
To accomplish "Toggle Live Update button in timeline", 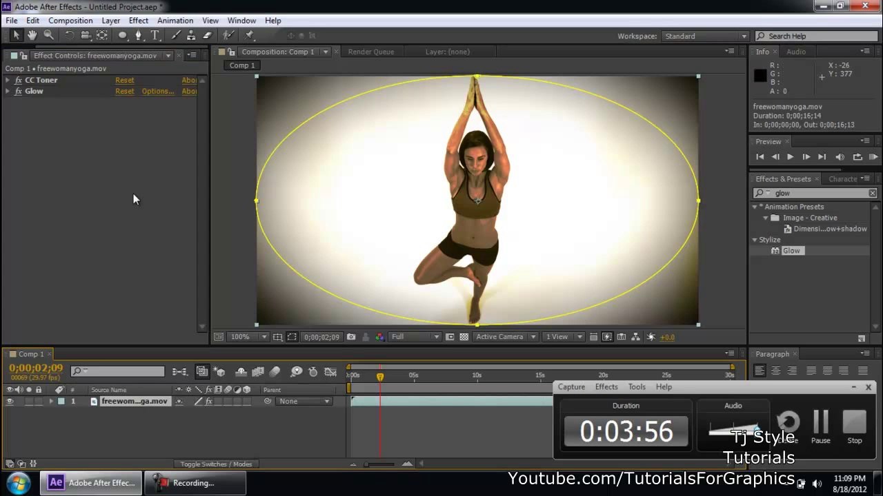I will [202, 372].
